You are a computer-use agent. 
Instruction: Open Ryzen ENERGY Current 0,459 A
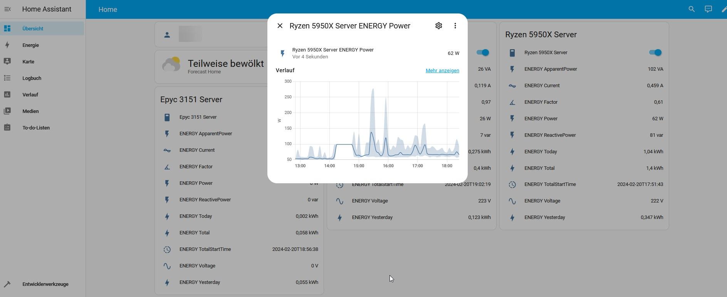coord(584,86)
